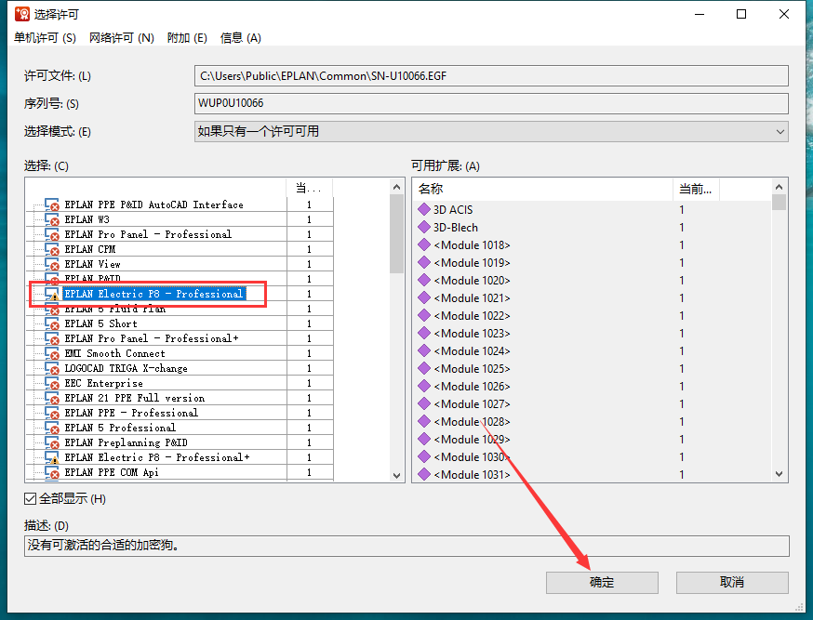813x620 pixels.
Task: Click the icon beside EPLAN PPE COM Api
Action: pyautogui.click(x=52, y=473)
